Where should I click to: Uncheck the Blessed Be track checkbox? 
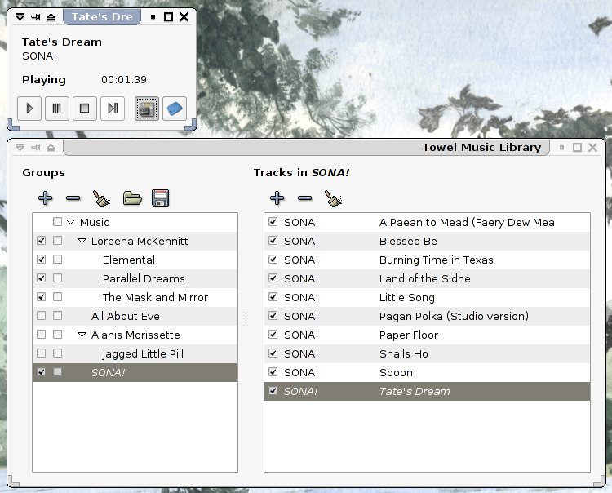(273, 241)
